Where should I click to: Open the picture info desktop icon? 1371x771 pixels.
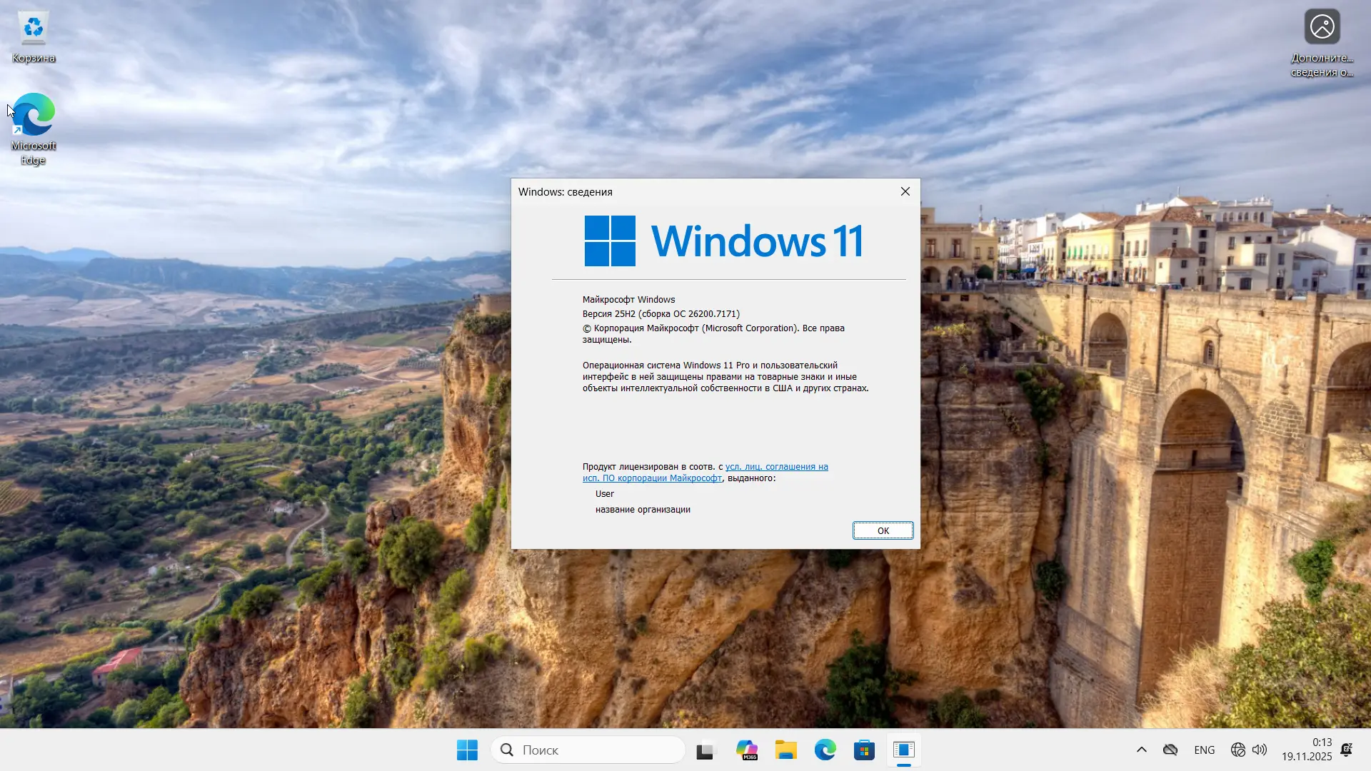point(1322,43)
